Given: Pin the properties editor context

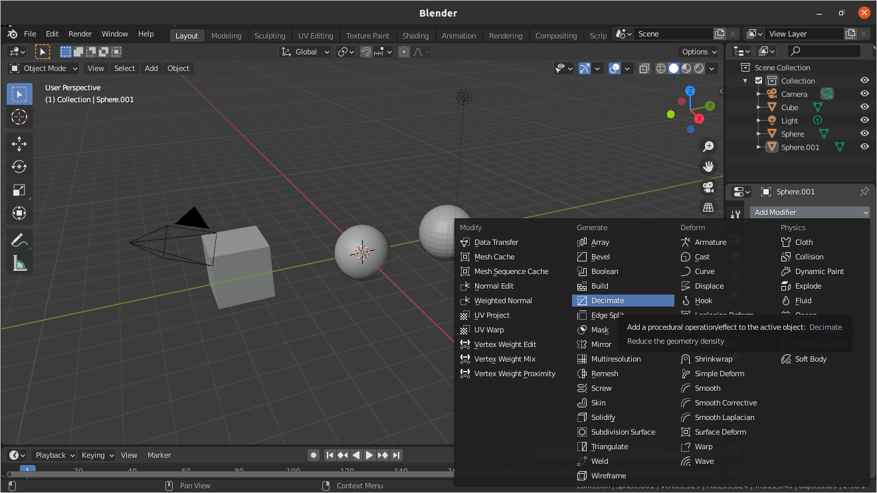Looking at the screenshot, I should click(864, 192).
